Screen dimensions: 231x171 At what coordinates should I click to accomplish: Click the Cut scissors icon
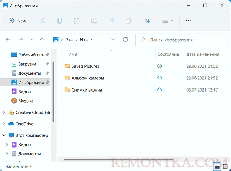click(x=42, y=21)
